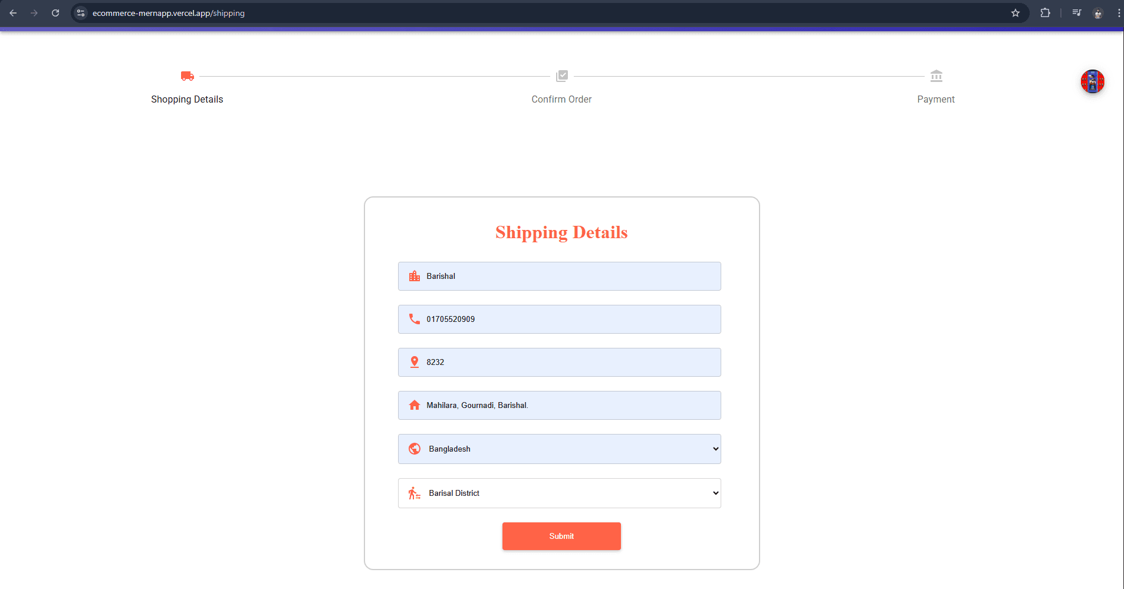Click the phone icon in number field
This screenshot has width=1124, height=589.
click(x=415, y=319)
